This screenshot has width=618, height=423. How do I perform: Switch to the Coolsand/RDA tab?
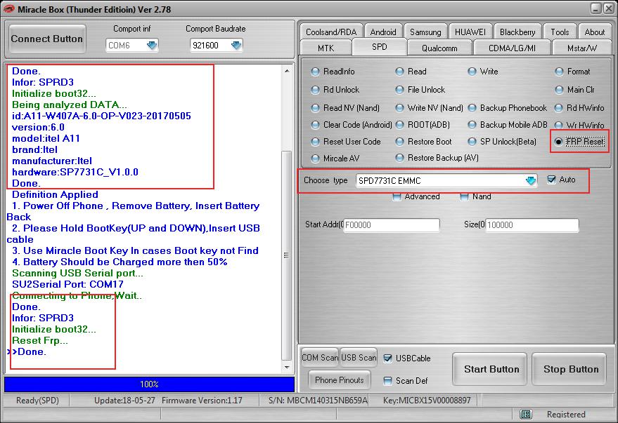(331, 32)
